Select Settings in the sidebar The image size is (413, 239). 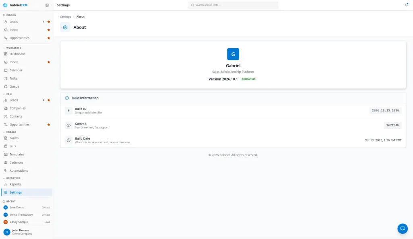[26, 192]
